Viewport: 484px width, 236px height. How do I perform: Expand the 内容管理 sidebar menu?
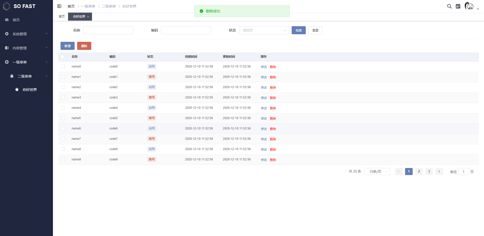coord(26,48)
